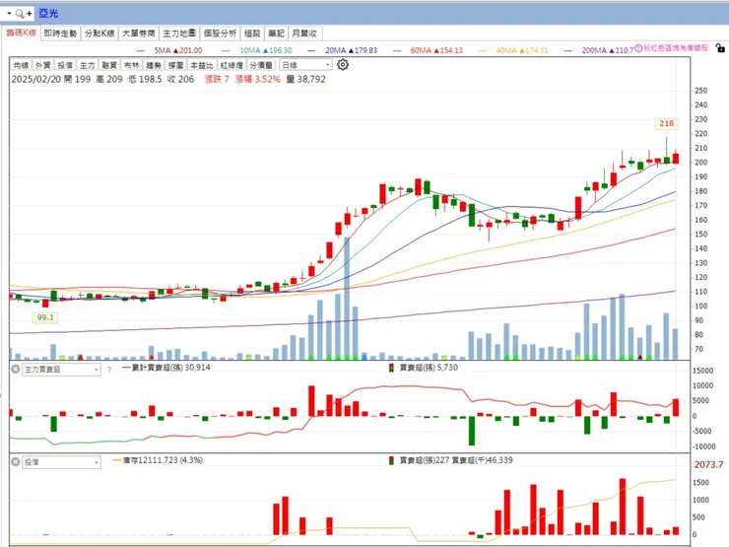
Task: Close the 主力買賣超 indicator panel
Action: point(16,369)
